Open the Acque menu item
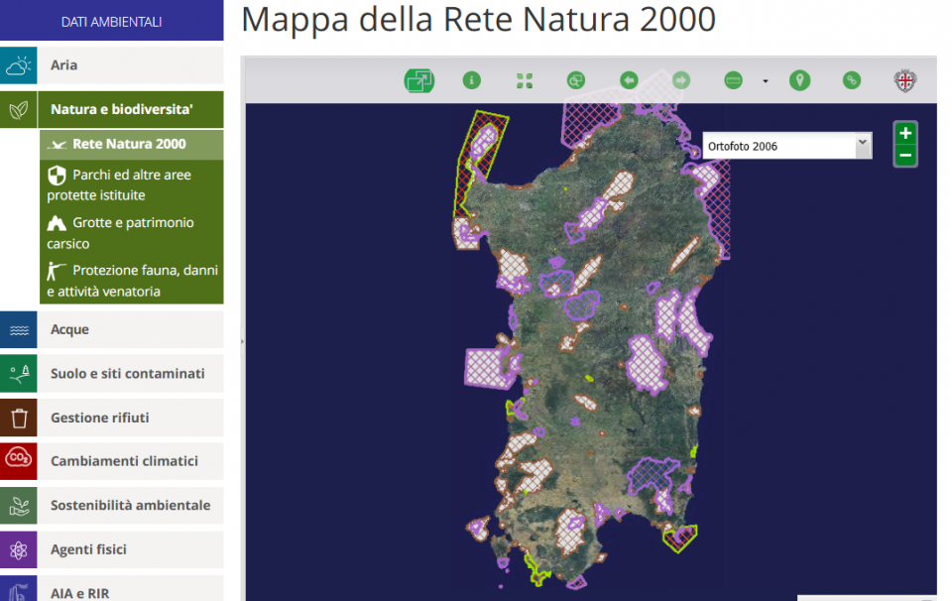Screen dimensions: 952x601 pos(111,329)
